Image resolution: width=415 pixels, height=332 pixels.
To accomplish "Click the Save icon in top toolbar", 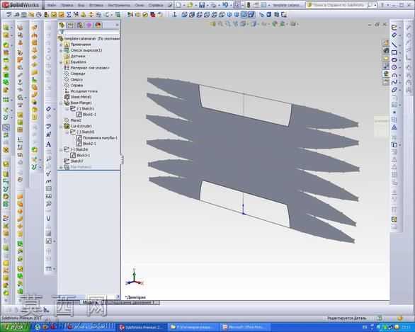I will click(202, 5).
